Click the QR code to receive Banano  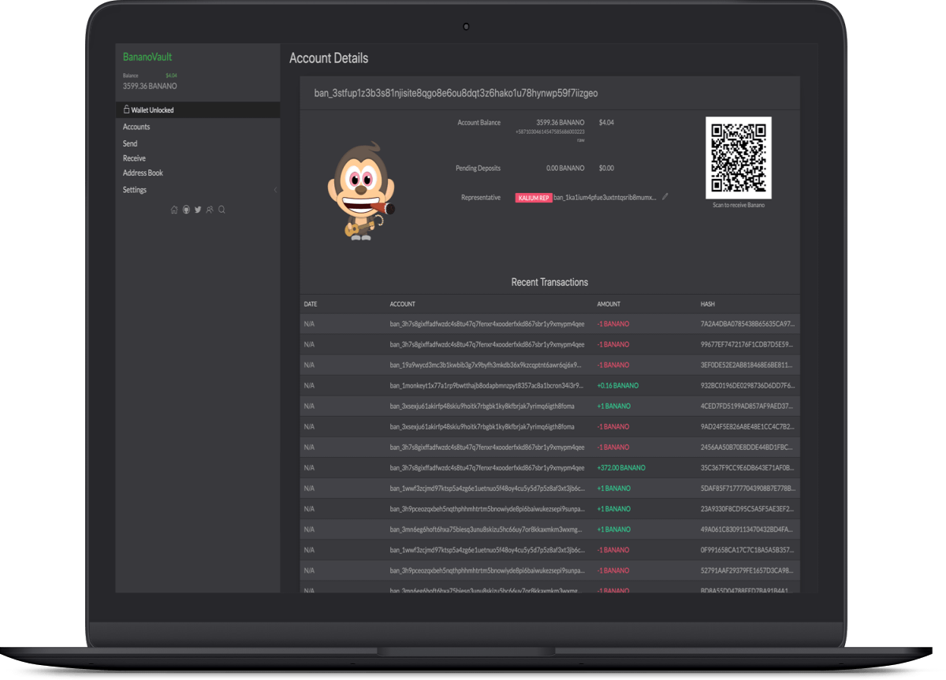click(x=739, y=158)
